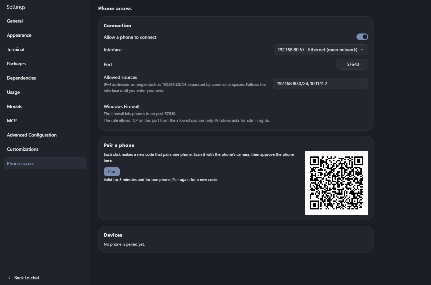The width and height of the screenshot is (431, 285).
Task: Click the Port label
Action: 108,64
